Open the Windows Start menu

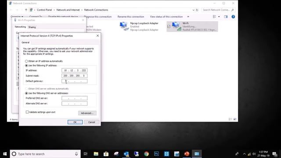tap(5, 154)
